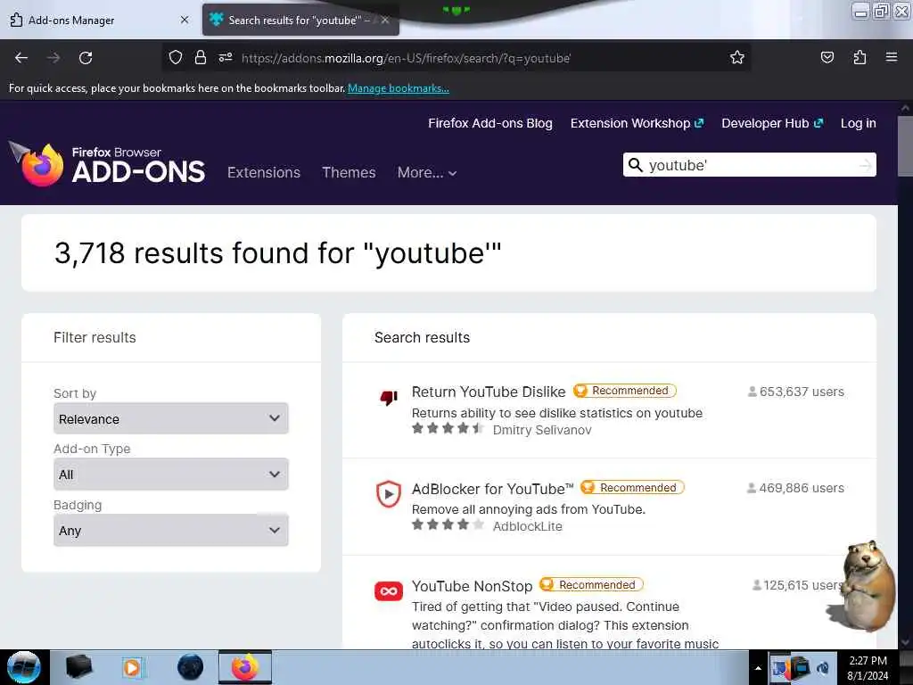Open the Windows Start menu
Screen dimensions: 913x685
[23, 667]
